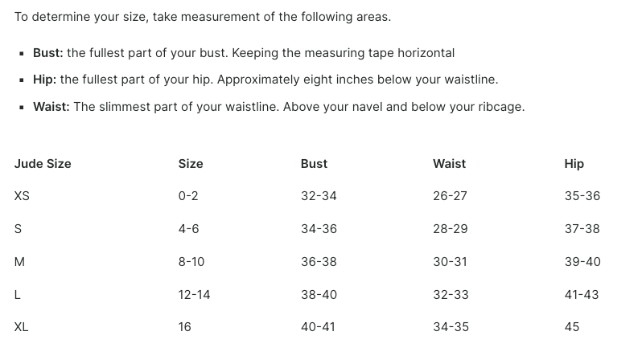Click hip value 45 in XL row
642x356 pixels.
tap(571, 327)
